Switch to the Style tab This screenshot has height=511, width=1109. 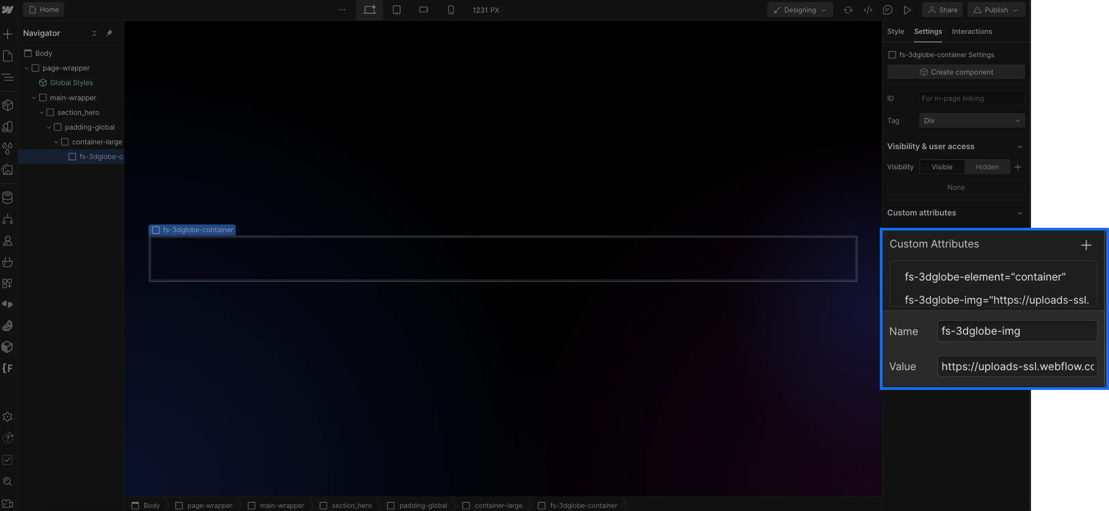pyautogui.click(x=896, y=31)
